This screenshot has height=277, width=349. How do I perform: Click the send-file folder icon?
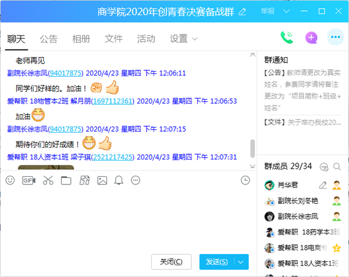click(66, 180)
